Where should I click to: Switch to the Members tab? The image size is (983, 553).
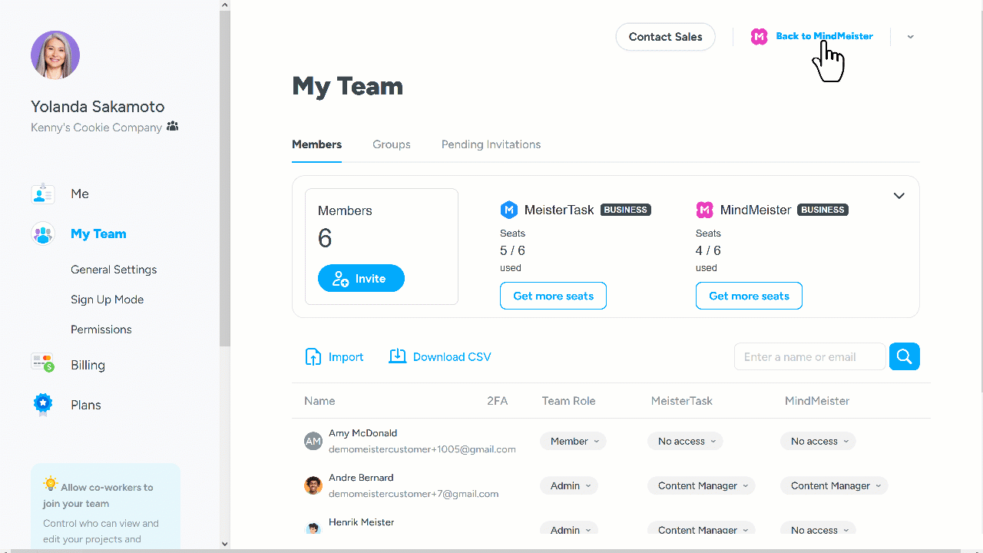point(316,144)
